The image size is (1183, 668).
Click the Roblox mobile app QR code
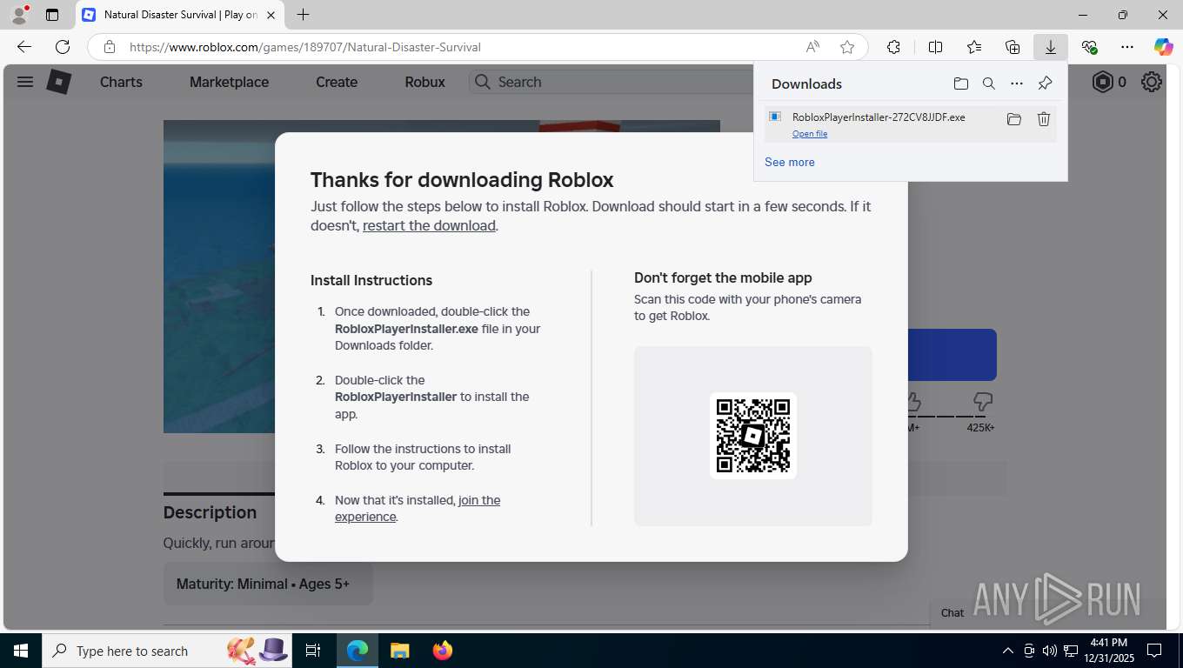(753, 436)
